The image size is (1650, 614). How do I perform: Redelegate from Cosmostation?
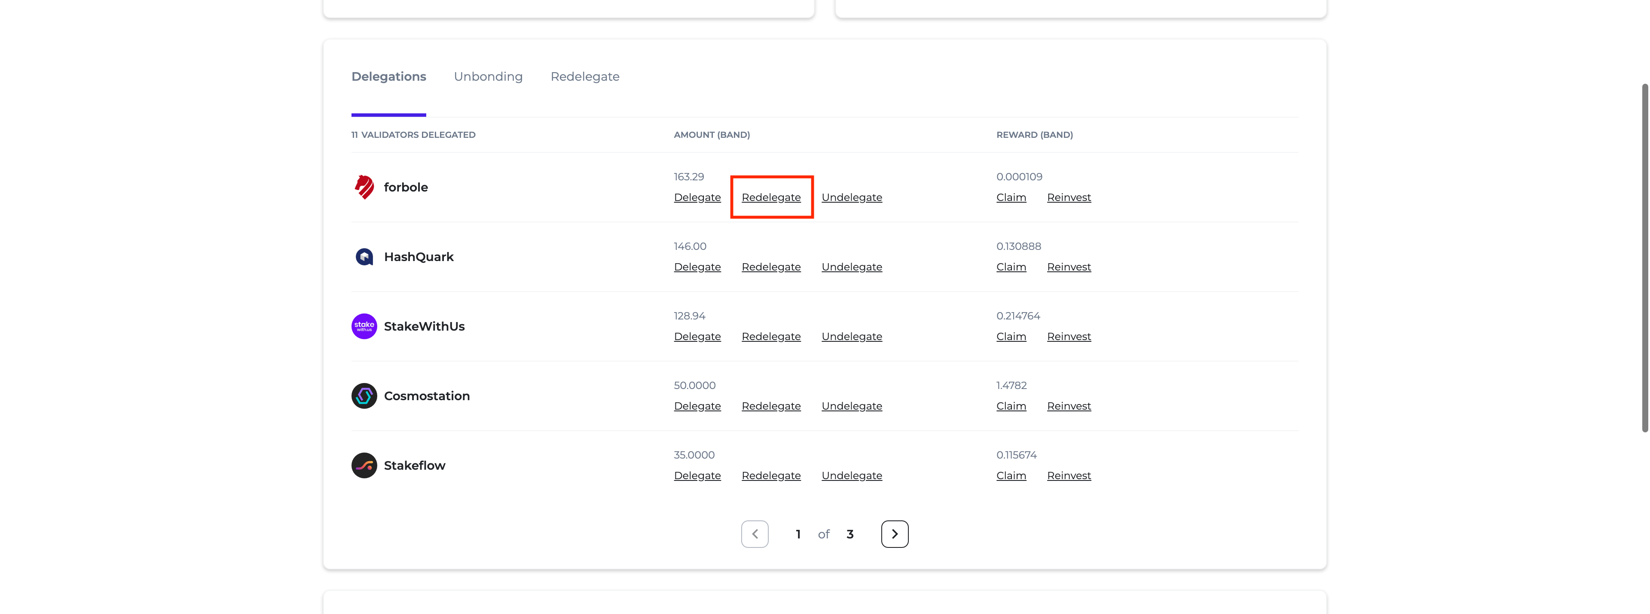tap(771, 406)
